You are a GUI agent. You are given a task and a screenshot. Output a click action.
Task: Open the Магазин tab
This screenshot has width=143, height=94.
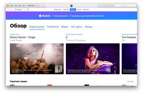click(x=86, y=10)
